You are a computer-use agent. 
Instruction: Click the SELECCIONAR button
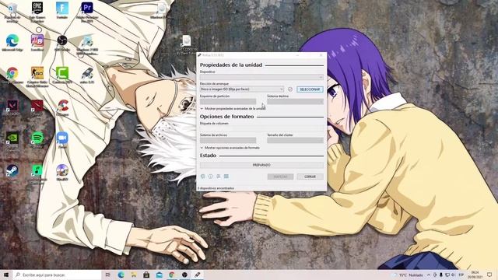point(310,89)
